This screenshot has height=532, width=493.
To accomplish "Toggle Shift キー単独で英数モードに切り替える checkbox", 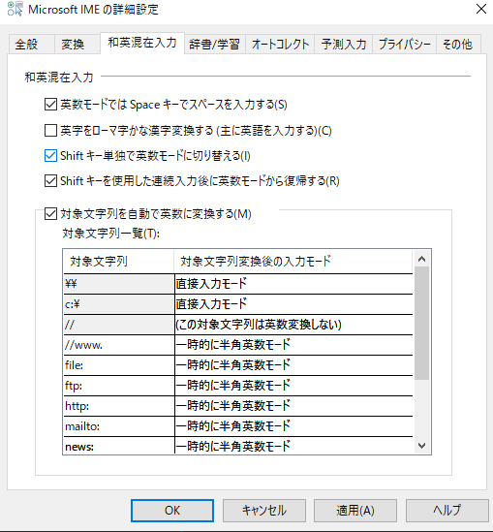I will (x=50, y=156).
